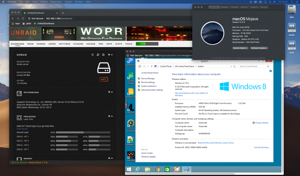Click the EDIT button under server icon
The height and width of the screenshot is (176, 300).
pyautogui.click(x=104, y=79)
